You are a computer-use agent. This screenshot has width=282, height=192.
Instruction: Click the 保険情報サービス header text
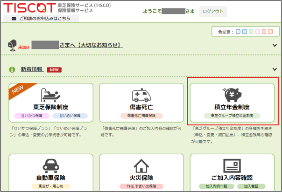point(75,11)
